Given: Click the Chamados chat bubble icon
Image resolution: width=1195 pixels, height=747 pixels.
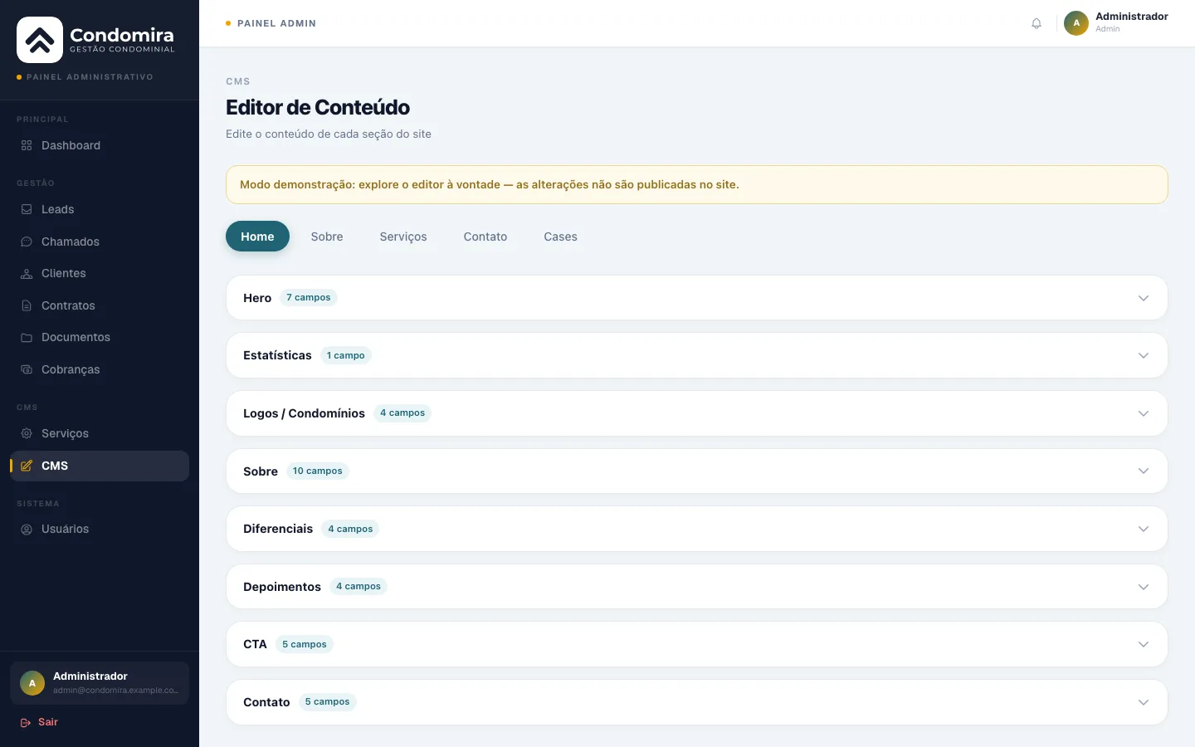Looking at the screenshot, I should pyautogui.click(x=27, y=242).
